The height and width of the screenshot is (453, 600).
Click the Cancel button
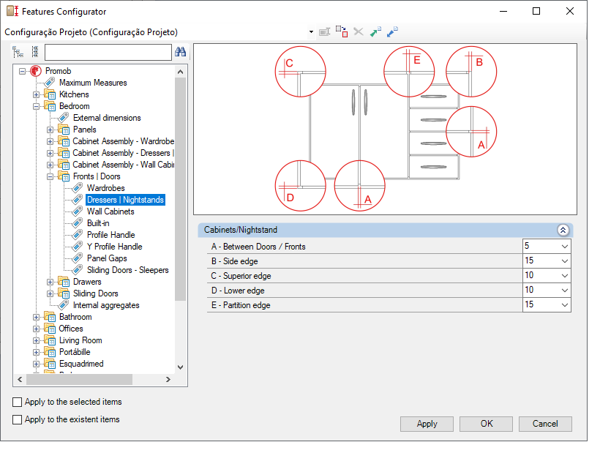point(545,424)
